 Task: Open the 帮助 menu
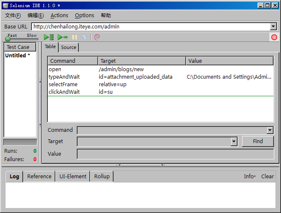[x=106, y=15]
